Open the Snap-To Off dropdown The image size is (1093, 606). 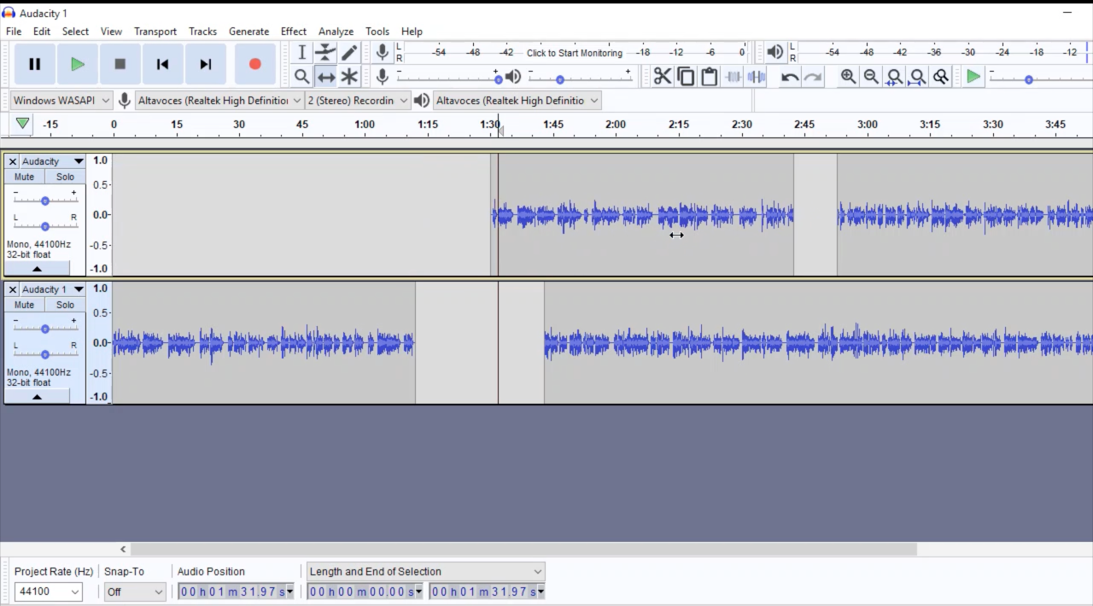[135, 591]
